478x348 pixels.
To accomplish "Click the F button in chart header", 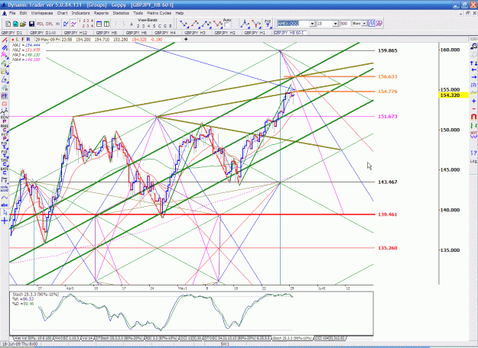I will coord(23,39).
